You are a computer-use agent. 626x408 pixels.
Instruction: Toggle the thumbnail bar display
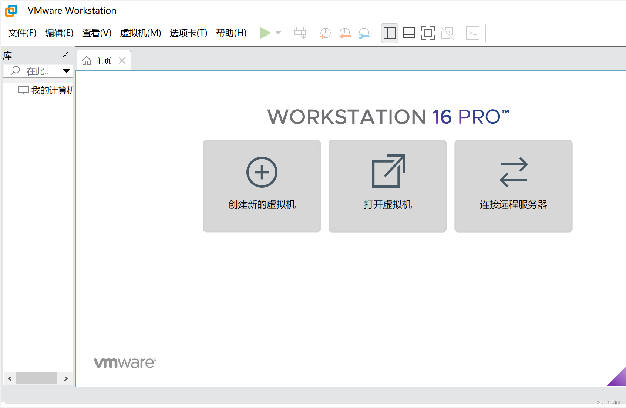408,33
